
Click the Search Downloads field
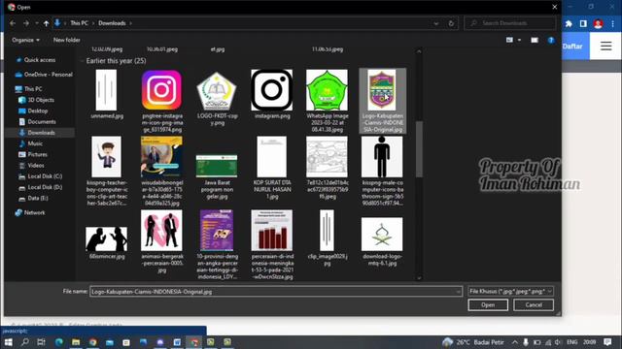click(510, 23)
